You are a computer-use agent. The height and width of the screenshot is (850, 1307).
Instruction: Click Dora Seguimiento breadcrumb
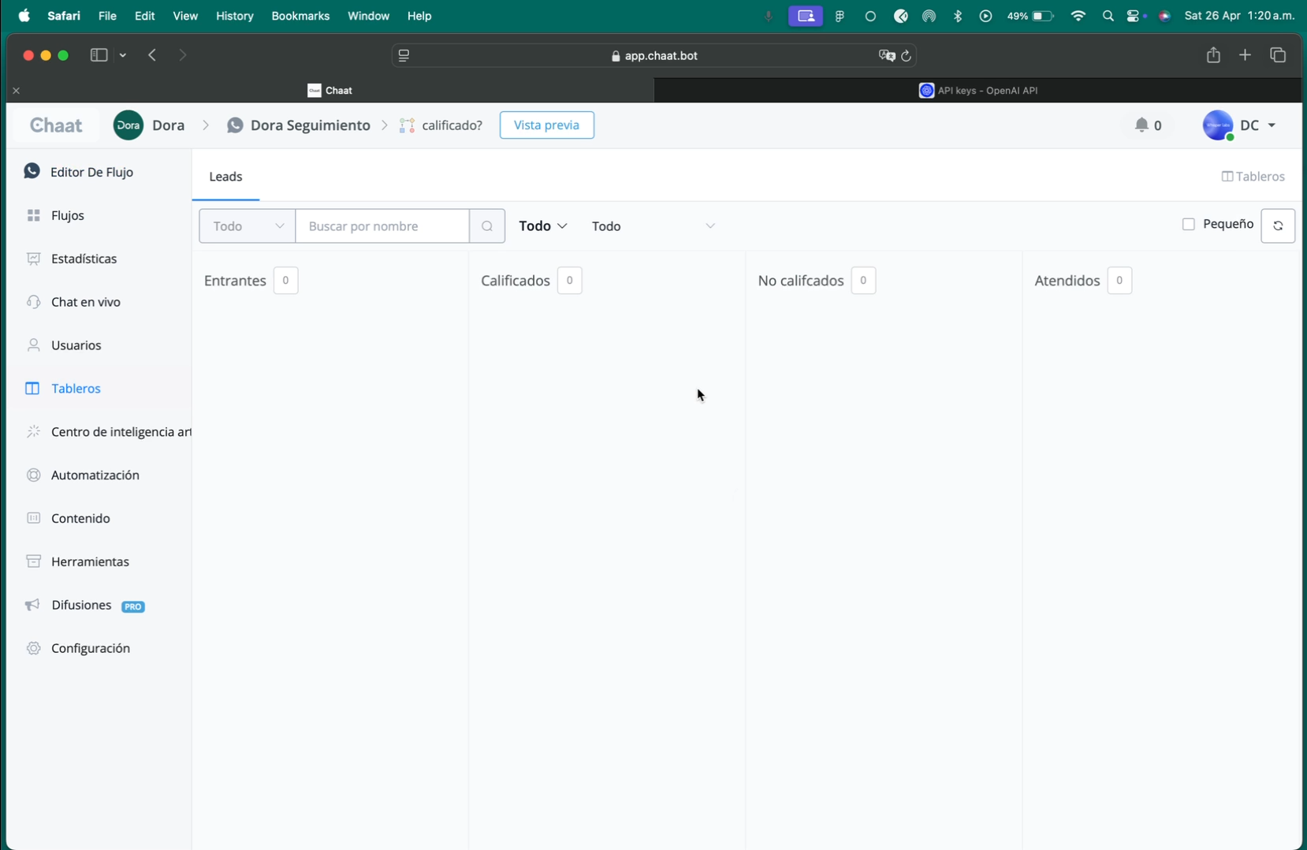point(309,125)
